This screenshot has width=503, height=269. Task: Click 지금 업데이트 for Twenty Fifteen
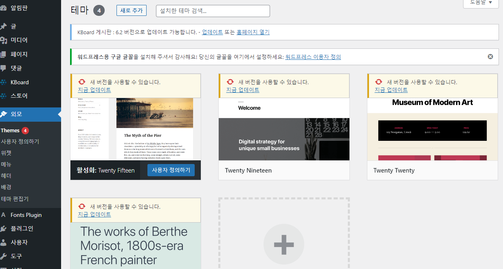(x=94, y=90)
